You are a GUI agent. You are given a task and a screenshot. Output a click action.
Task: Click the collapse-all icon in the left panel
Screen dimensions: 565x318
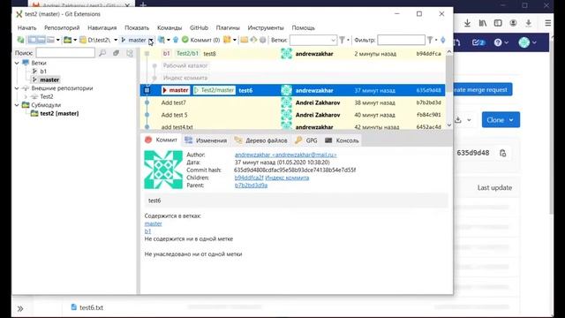[x=116, y=53]
